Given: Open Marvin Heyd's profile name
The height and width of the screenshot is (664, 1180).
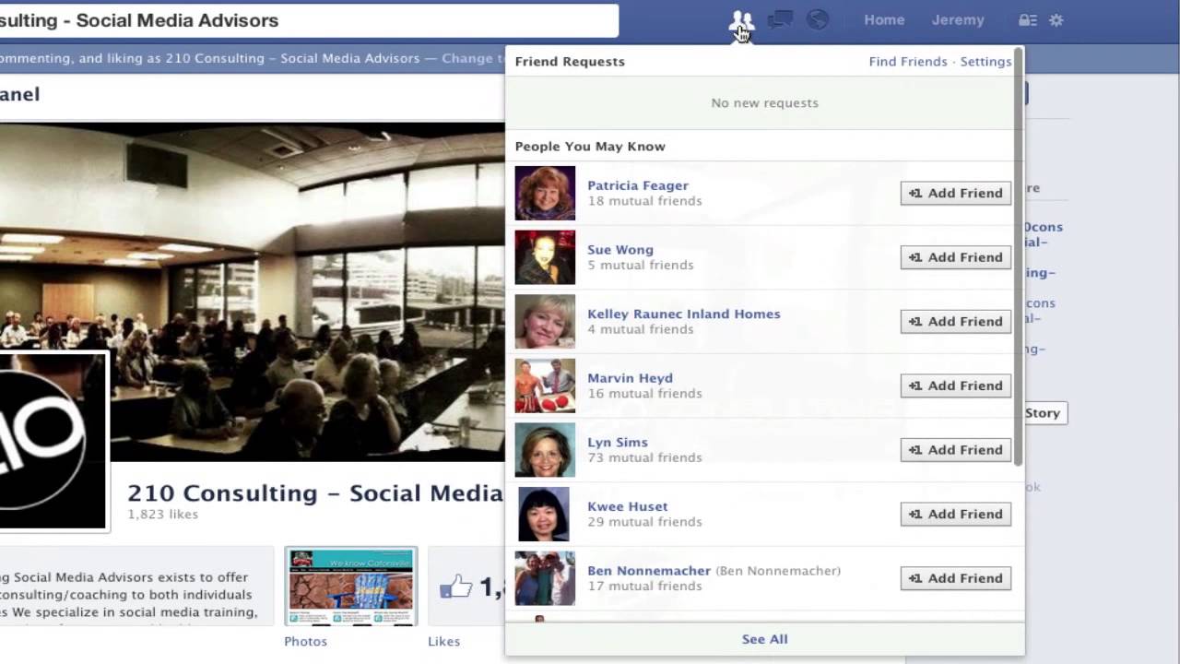Looking at the screenshot, I should [630, 378].
